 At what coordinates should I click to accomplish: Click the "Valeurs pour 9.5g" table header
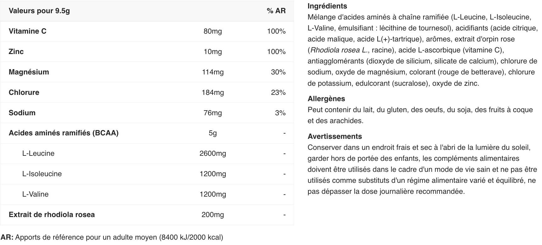pyautogui.click(x=39, y=11)
